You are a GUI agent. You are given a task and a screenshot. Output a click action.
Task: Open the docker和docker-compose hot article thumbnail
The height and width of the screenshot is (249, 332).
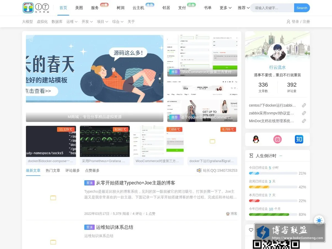pos(51,141)
